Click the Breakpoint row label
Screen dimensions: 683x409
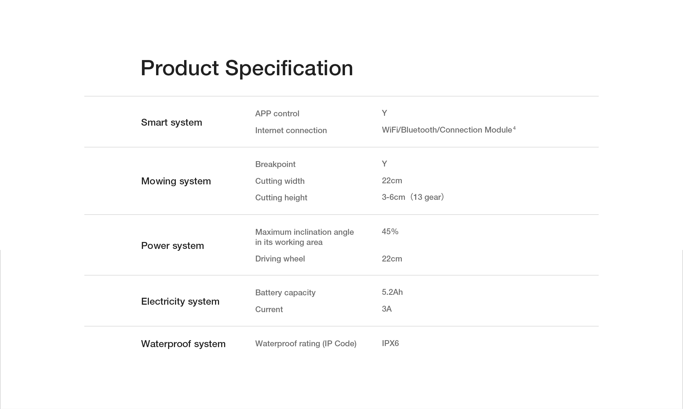[275, 164]
